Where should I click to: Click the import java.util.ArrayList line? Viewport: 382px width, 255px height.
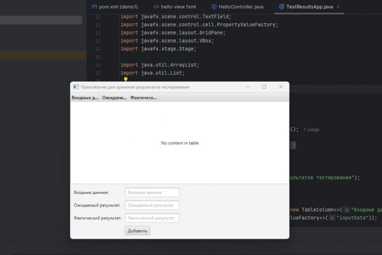click(x=160, y=65)
